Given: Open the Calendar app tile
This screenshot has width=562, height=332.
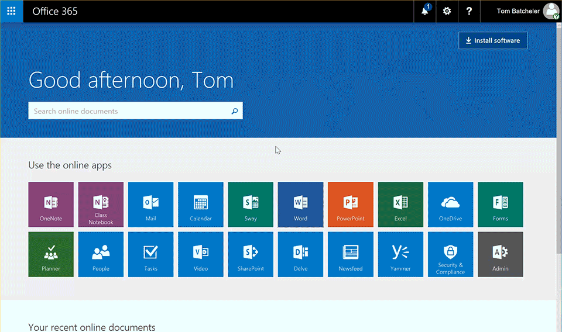Looking at the screenshot, I should (x=201, y=204).
